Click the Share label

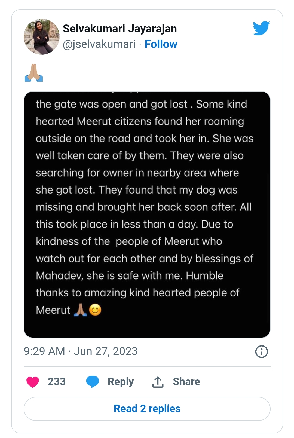[x=186, y=382]
